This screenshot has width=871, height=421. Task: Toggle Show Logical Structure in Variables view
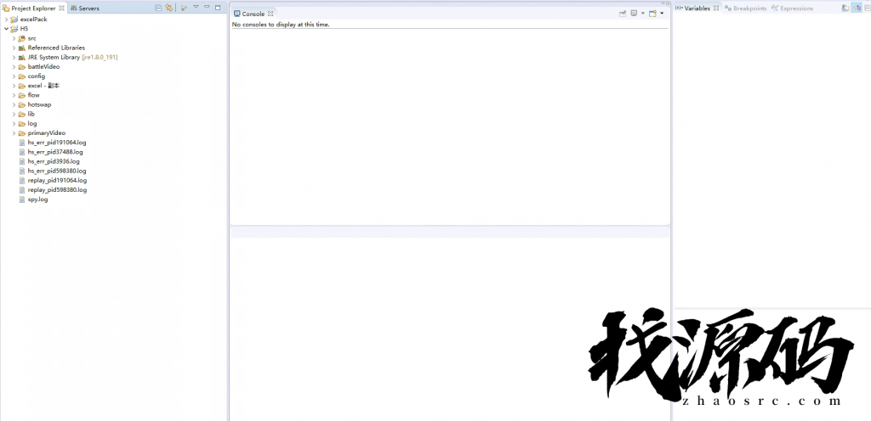tap(857, 8)
